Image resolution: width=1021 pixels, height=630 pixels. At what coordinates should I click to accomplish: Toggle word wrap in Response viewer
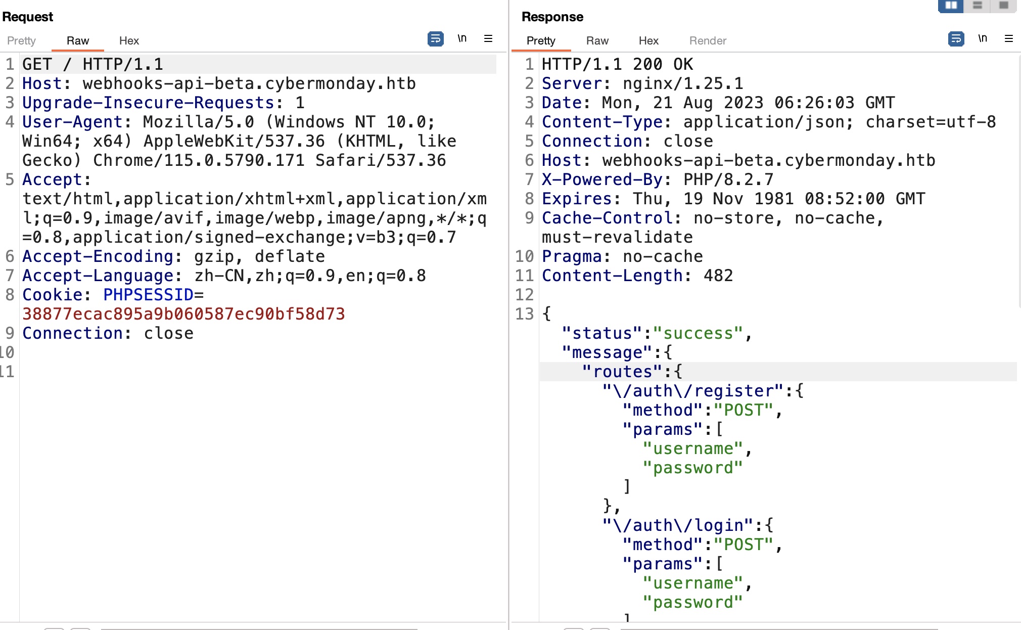pos(956,39)
